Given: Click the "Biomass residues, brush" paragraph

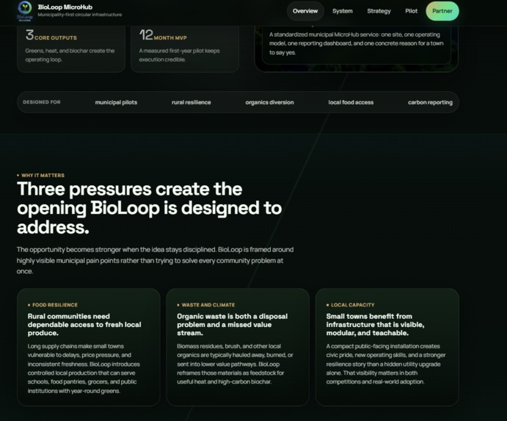Looking at the screenshot, I should coord(235,364).
